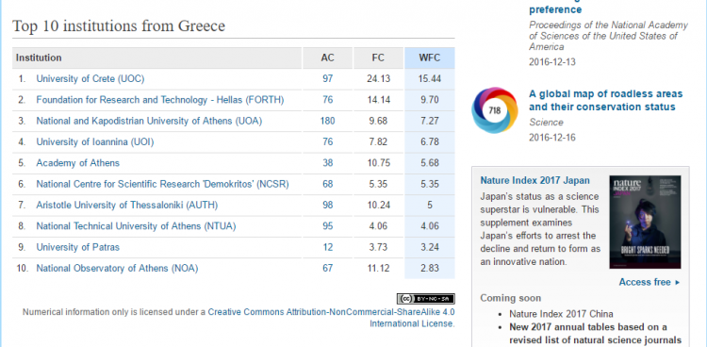Open University of Patras link
The image size is (707, 347).
click(77, 247)
